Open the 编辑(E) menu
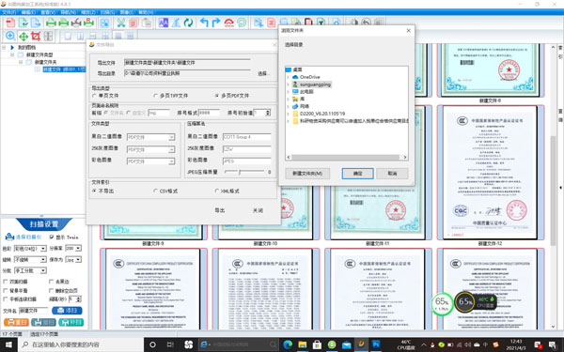This screenshot has height=352, width=564. tap(28, 12)
